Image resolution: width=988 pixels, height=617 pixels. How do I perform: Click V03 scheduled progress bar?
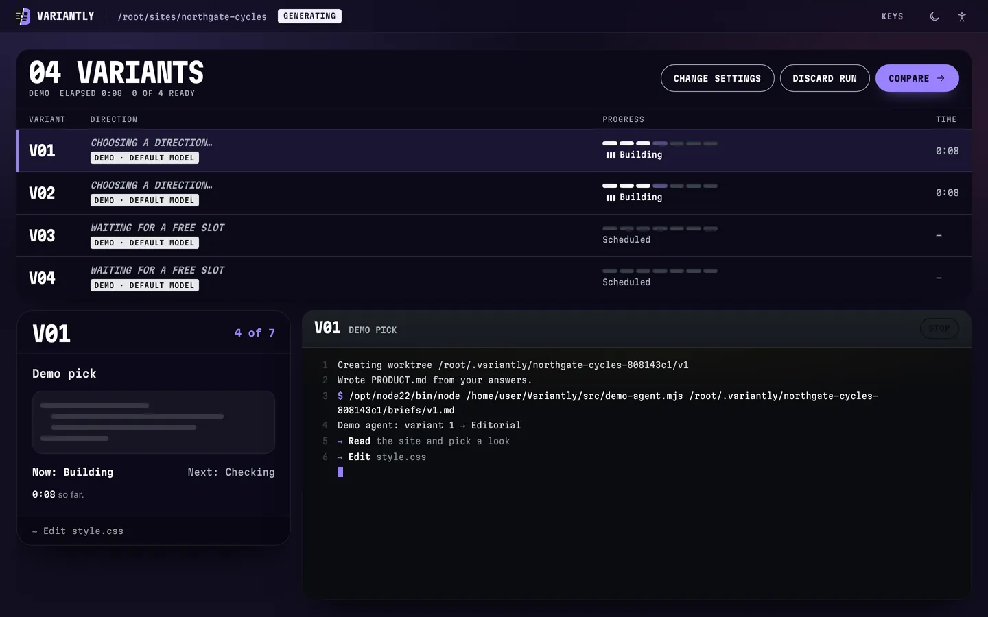(x=660, y=228)
